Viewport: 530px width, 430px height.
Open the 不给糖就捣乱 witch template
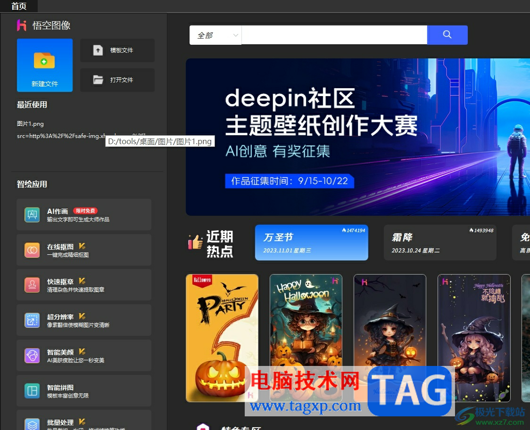coord(474,338)
